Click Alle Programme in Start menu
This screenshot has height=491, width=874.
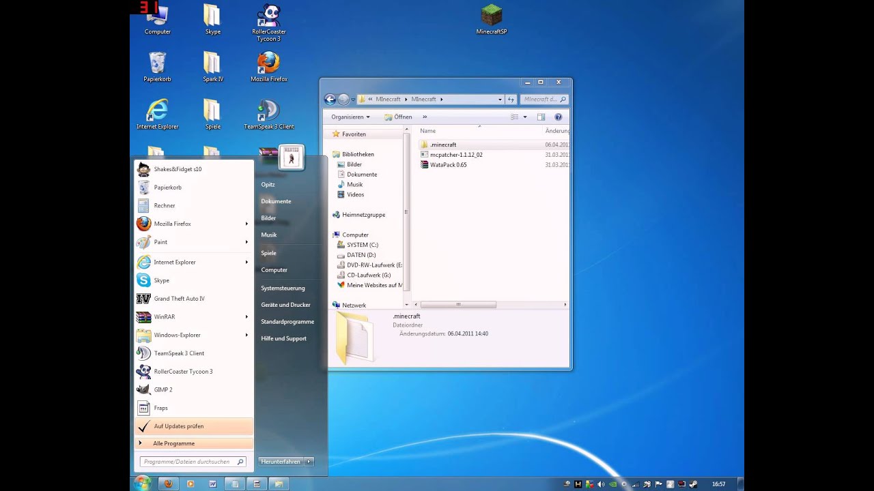173,443
